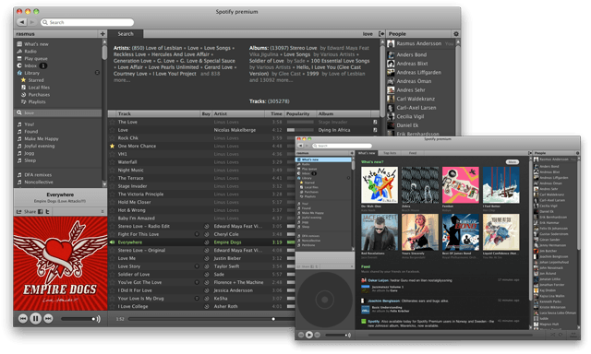Open Starred in back window sidebar
Screen dimensions: 591x354
click(x=36, y=80)
